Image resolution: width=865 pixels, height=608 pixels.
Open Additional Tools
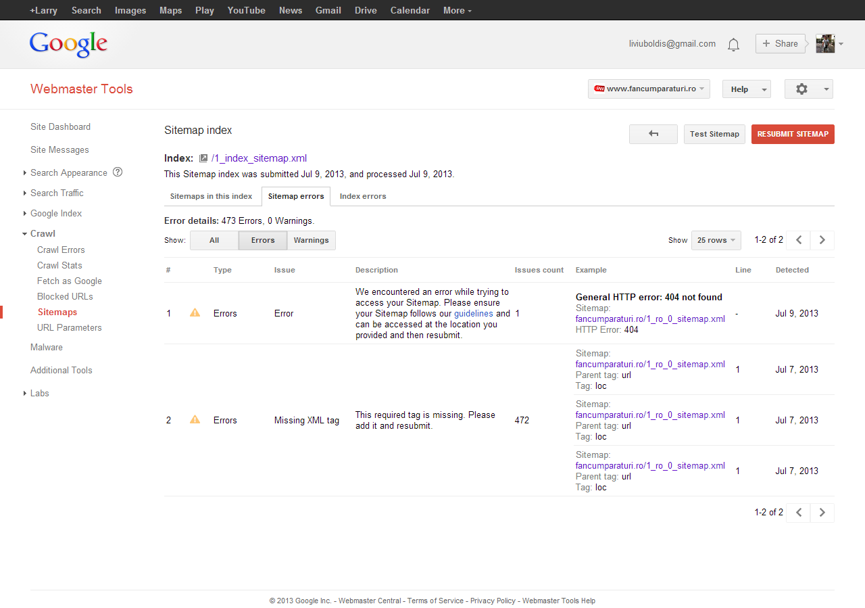click(61, 370)
